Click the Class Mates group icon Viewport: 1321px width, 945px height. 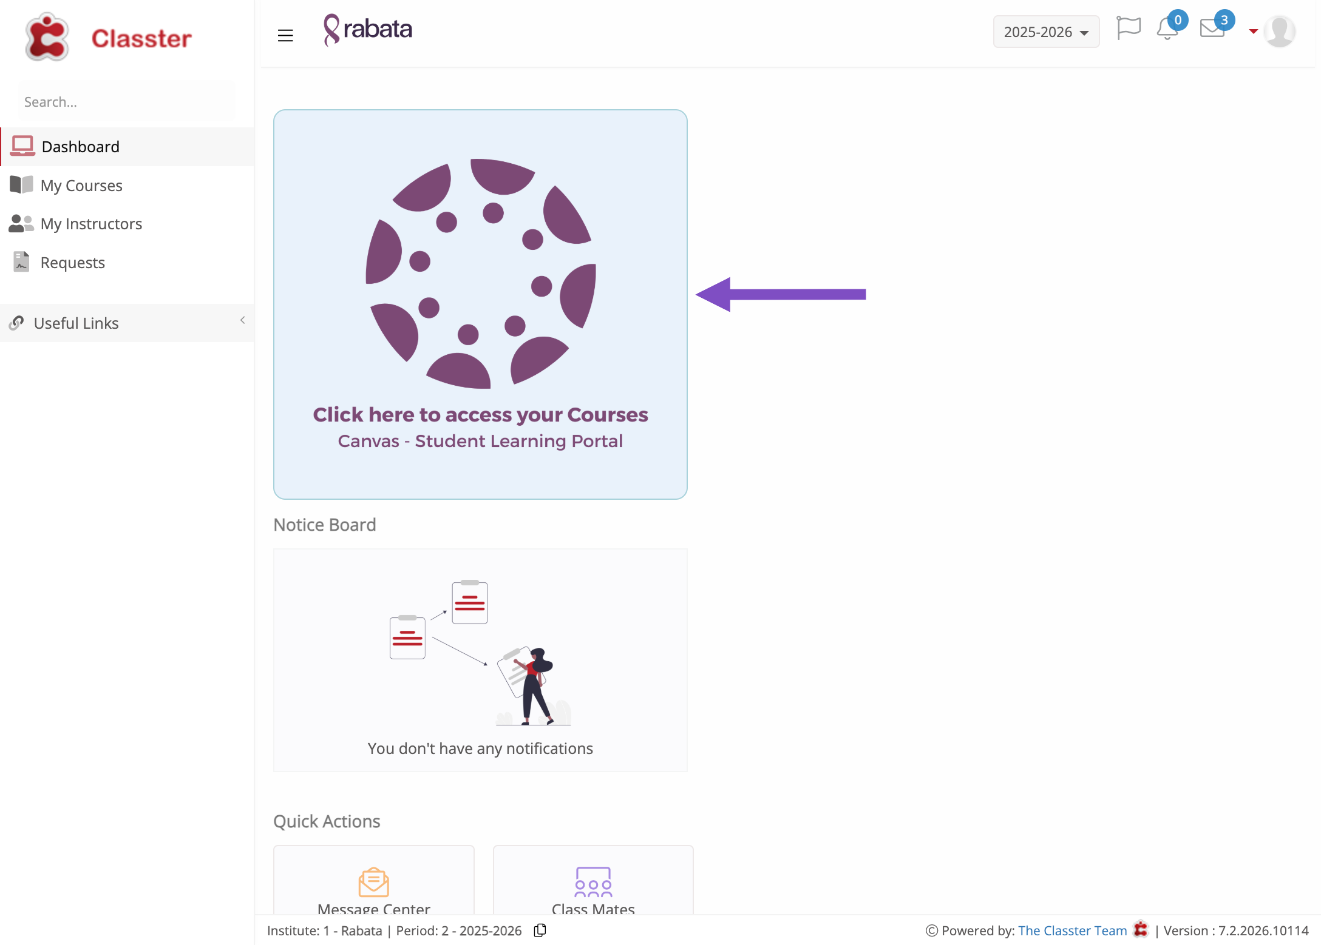coord(593,882)
